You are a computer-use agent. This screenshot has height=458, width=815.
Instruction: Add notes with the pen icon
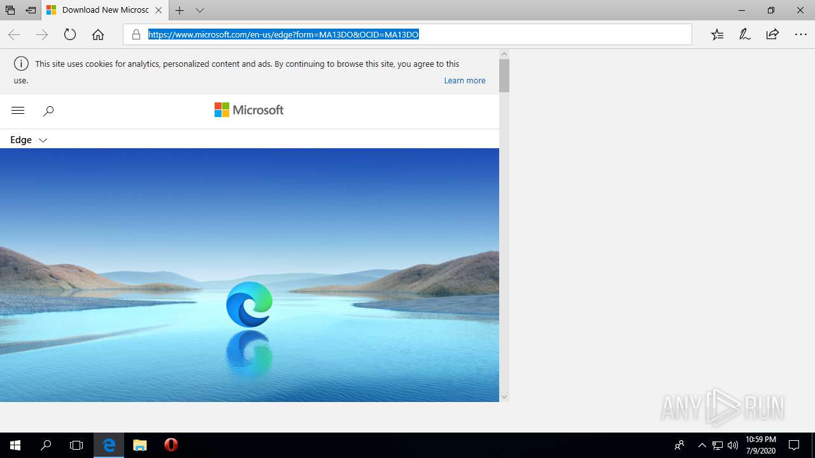coord(745,34)
